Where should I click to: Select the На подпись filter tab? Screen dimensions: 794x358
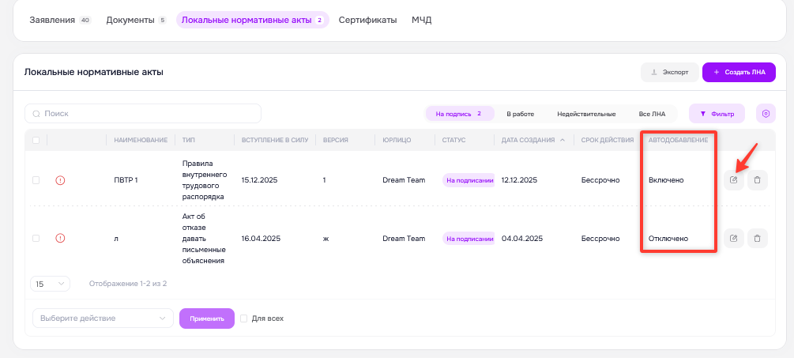coord(460,114)
